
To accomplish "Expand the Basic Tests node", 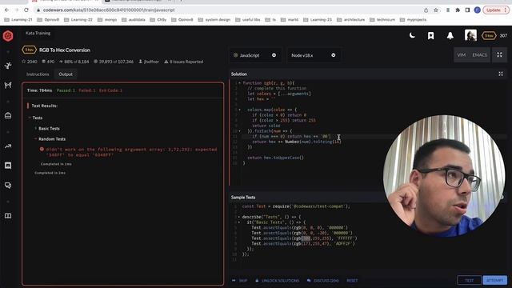I will [x=35, y=128].
